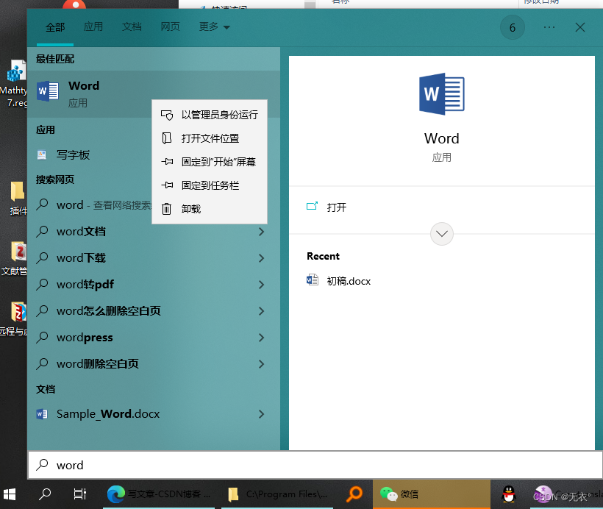Image resolution: width=603 pixels, height=509 pixels.
Task: Click the search box containing 'word'
Action: pyautogui.click(x=315, y=465)
